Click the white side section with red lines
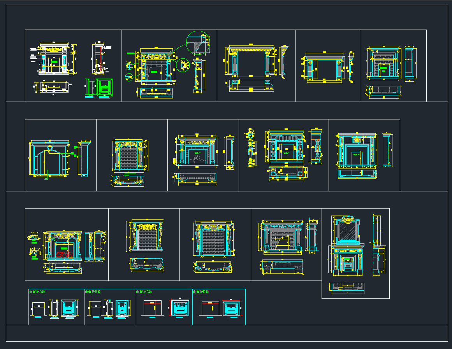 (98, 59)
